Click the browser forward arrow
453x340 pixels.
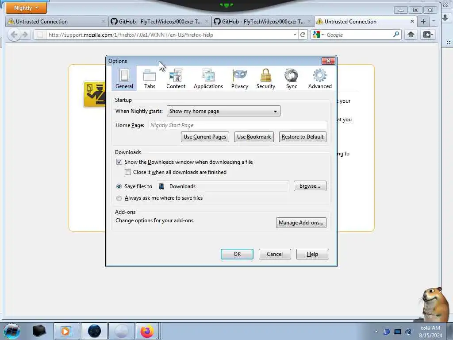coord(25,35)
